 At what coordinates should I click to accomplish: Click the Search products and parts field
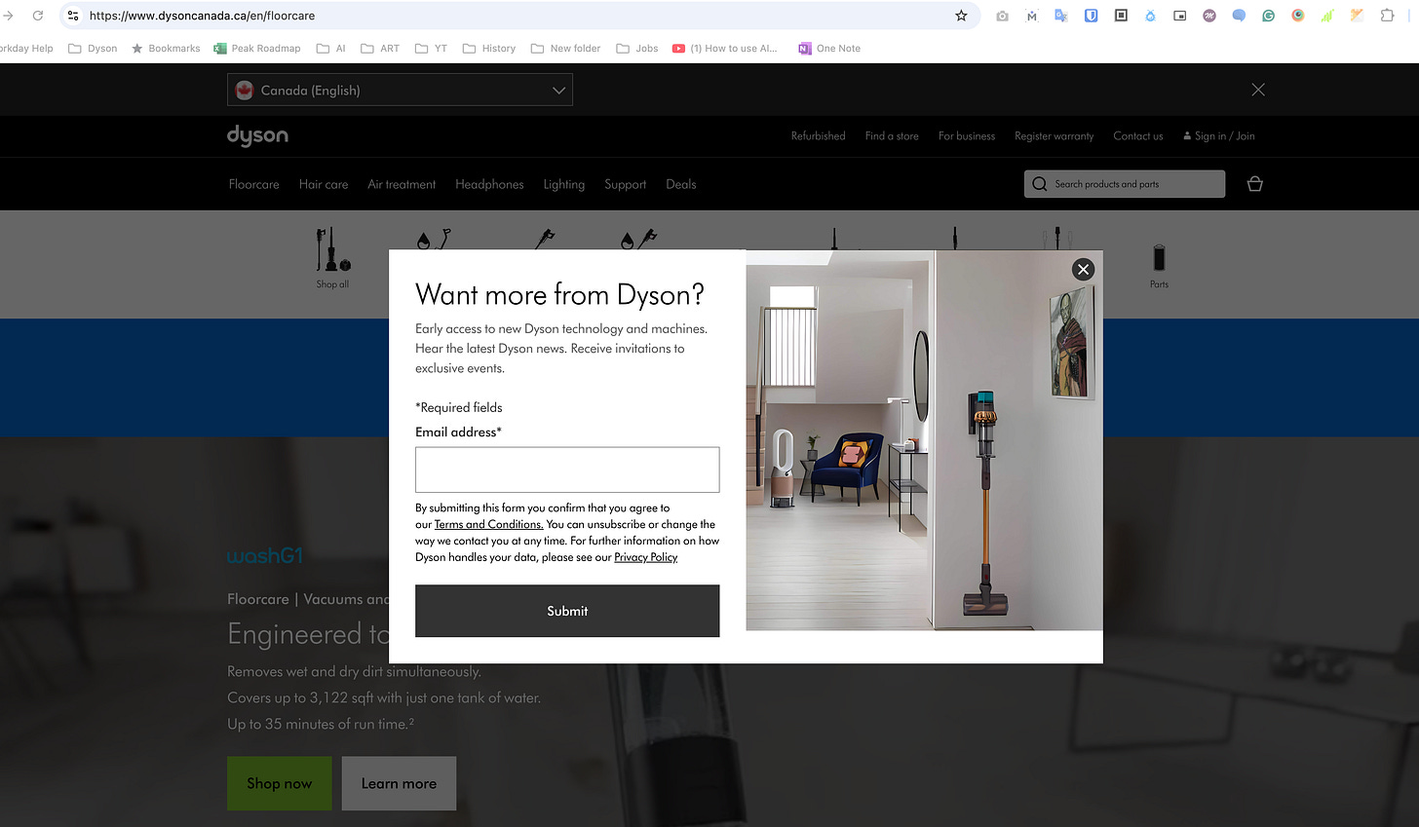1125,184
